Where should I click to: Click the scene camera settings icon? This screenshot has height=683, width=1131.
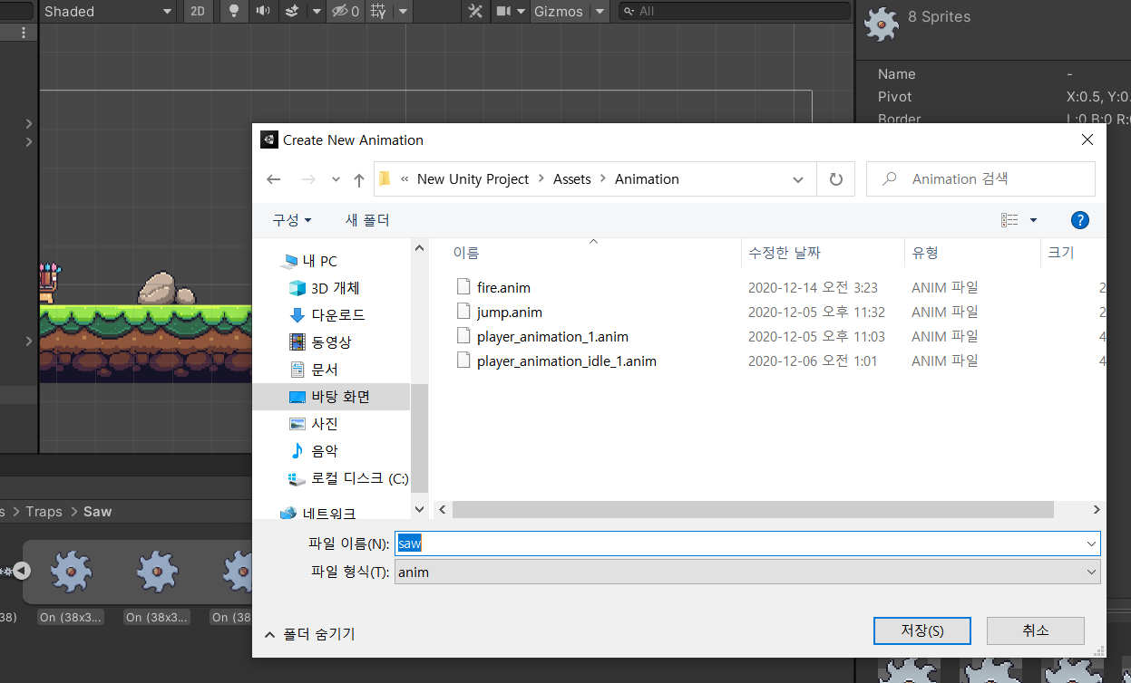[504, 11]
